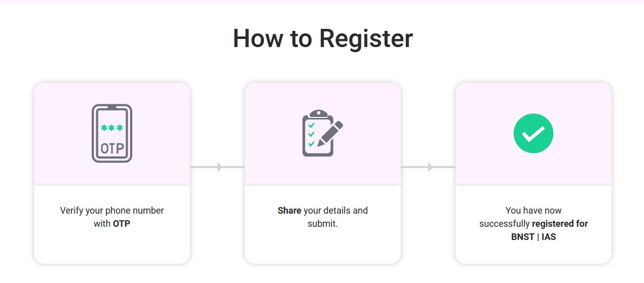Click the OTP phone icon

[x=112, y=133]
